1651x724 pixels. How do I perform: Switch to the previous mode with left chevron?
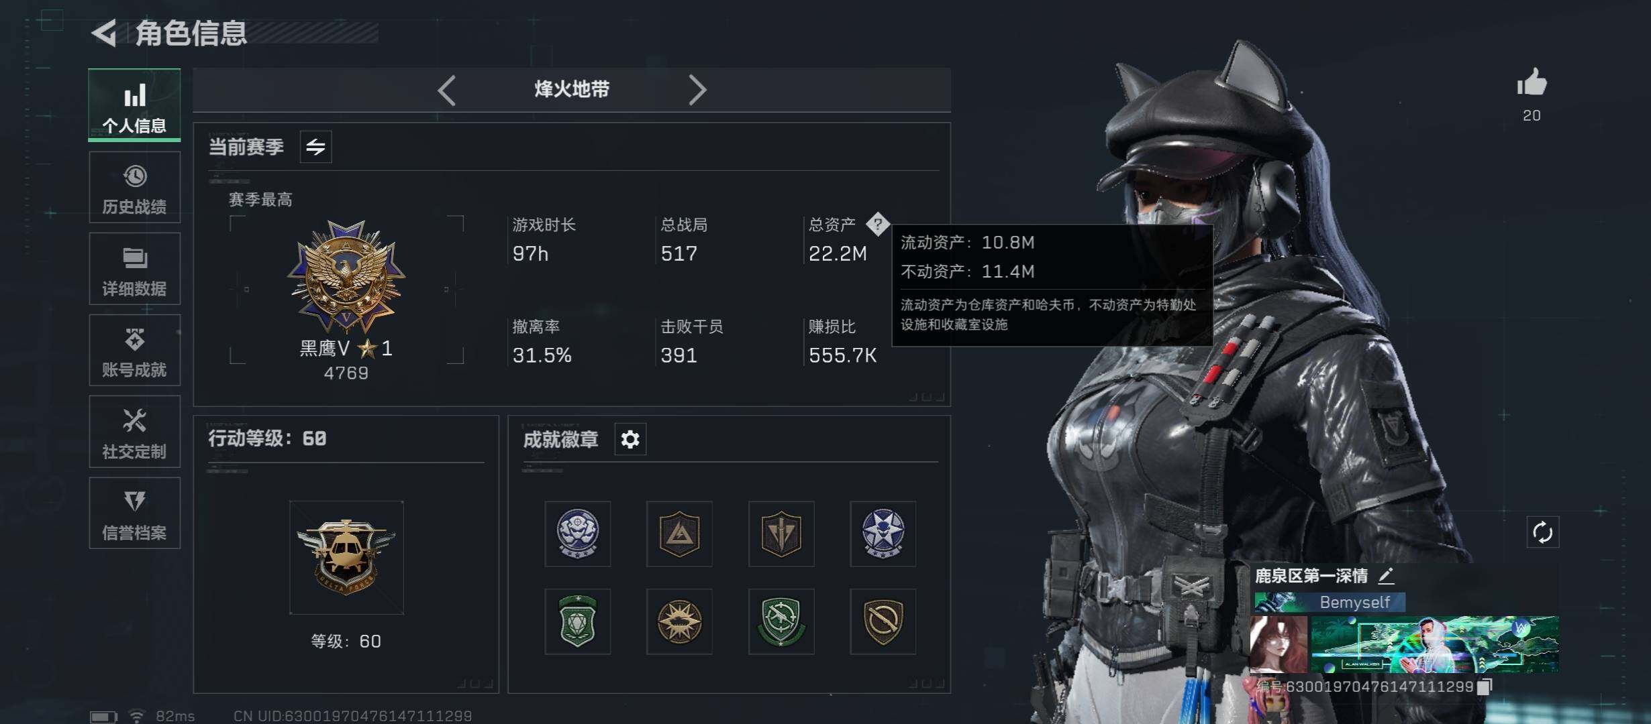[447, 90]
